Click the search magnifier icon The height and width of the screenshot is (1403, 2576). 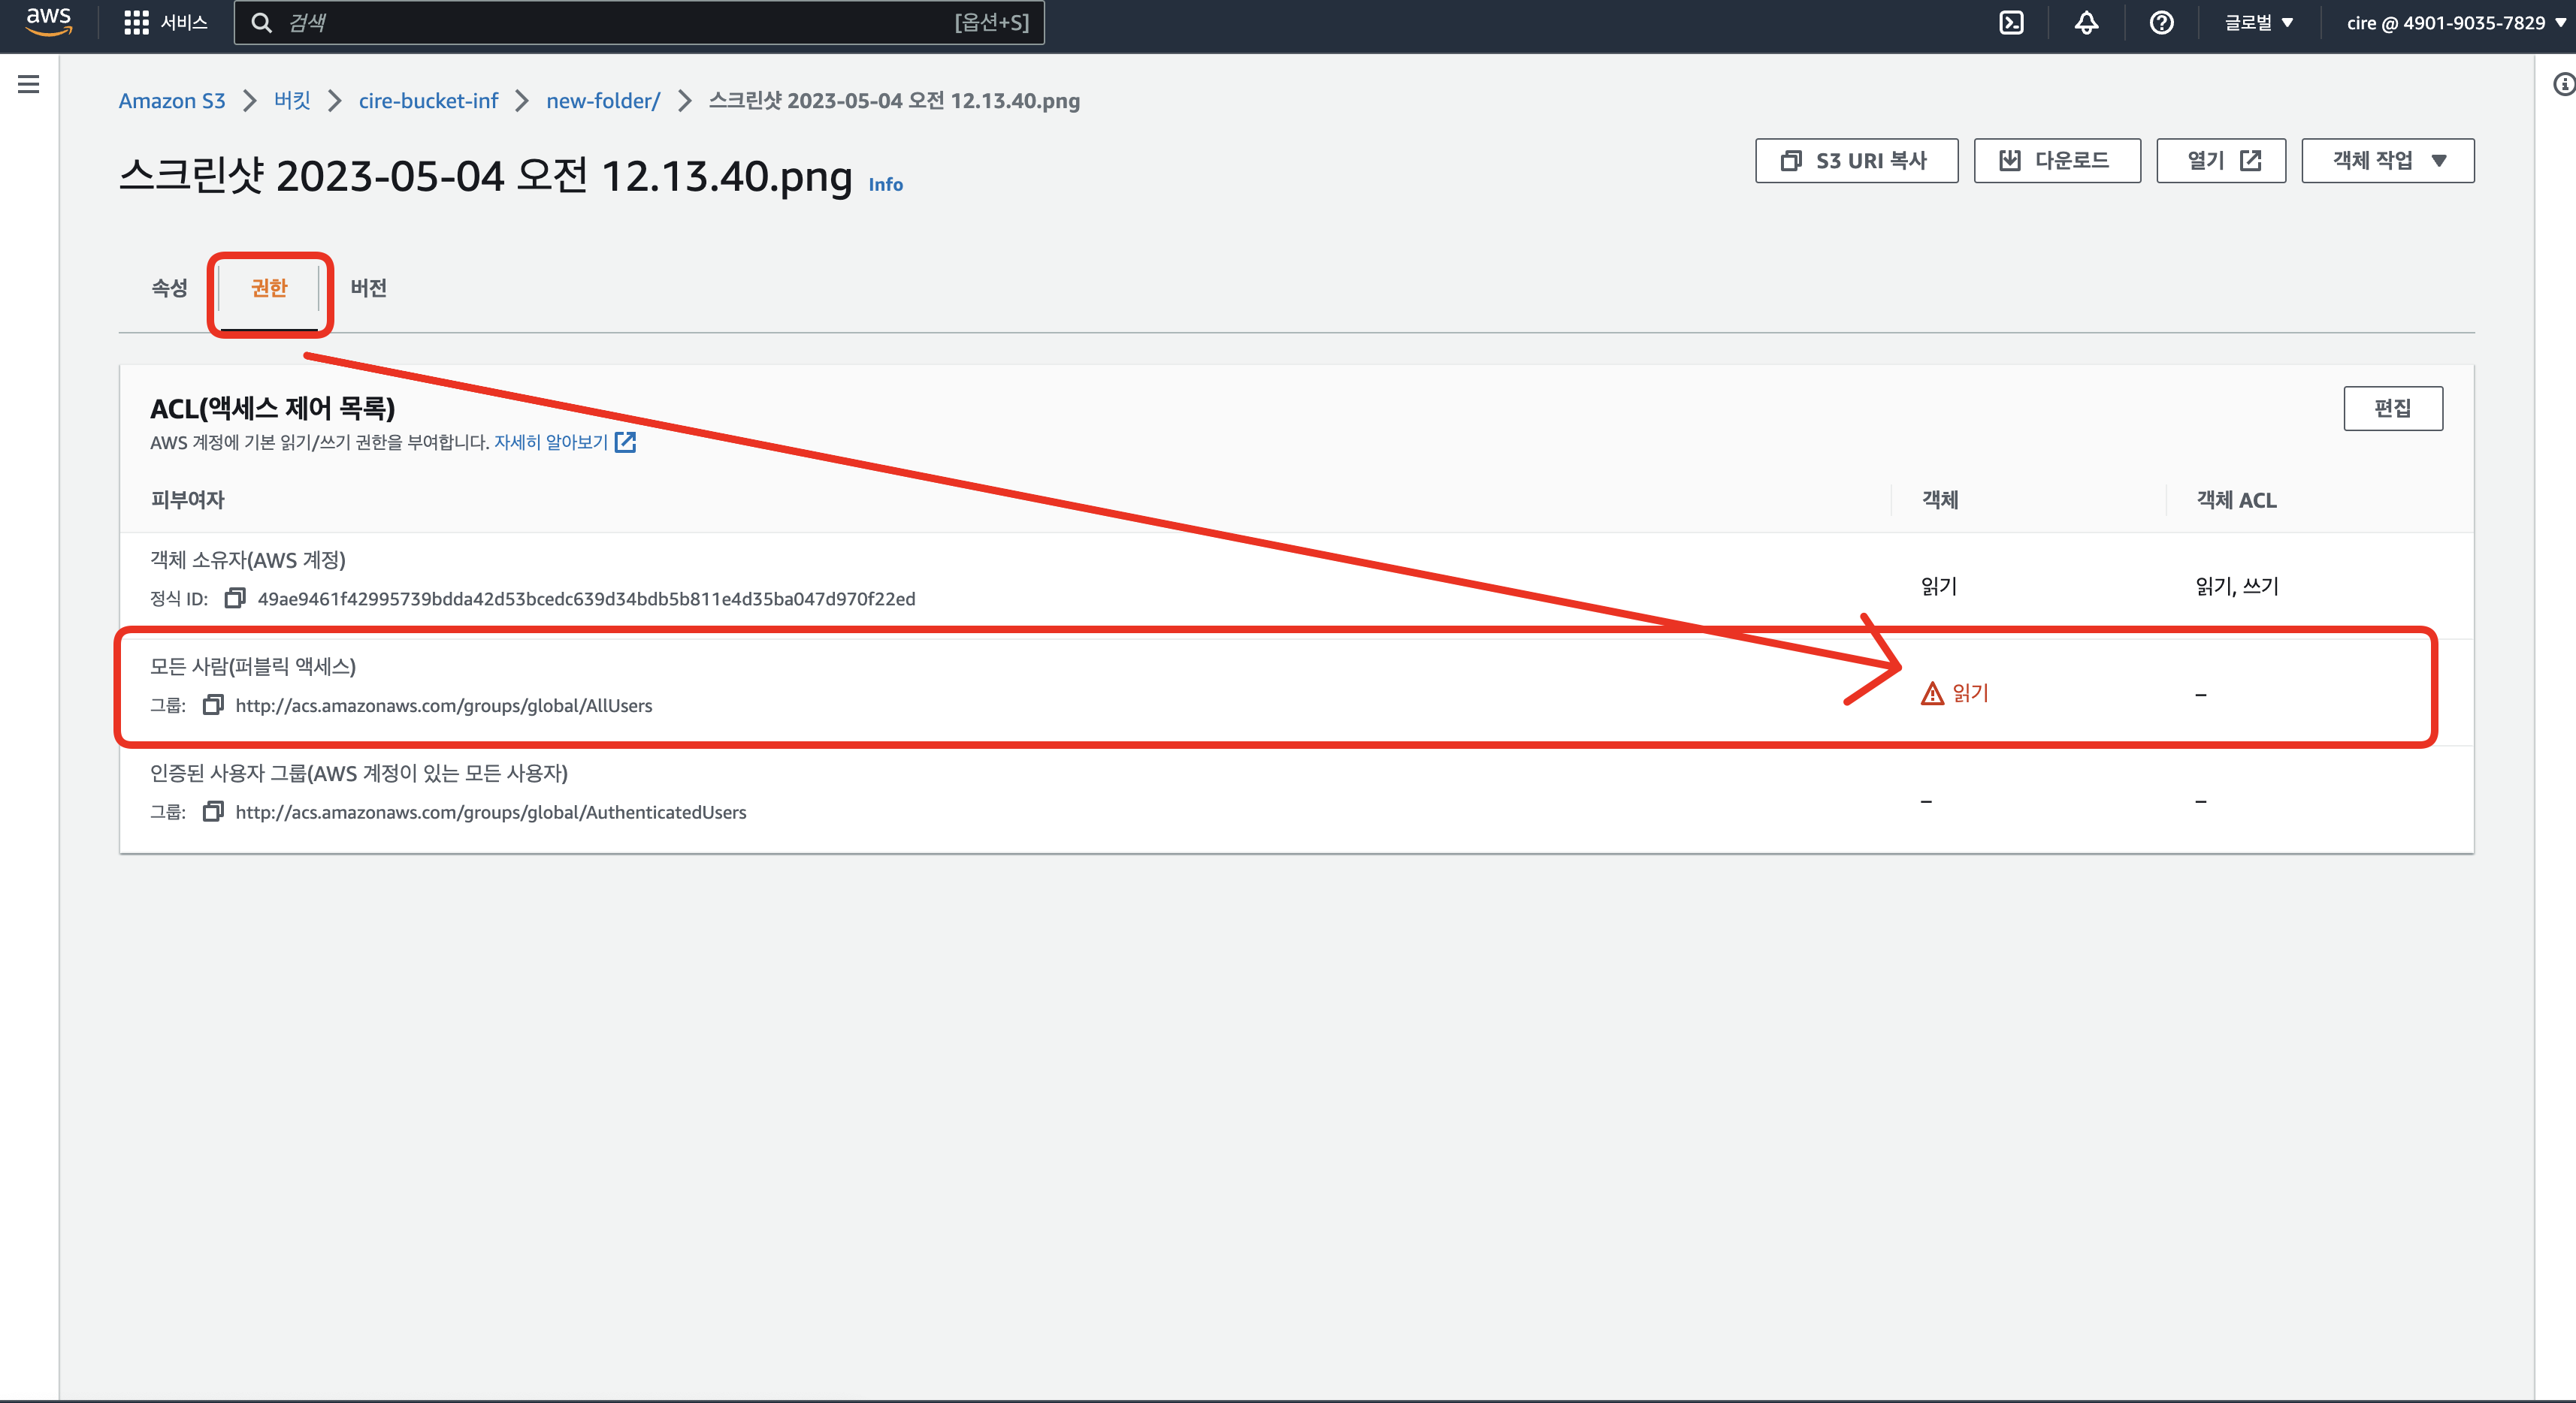click(x=261, y=23)
